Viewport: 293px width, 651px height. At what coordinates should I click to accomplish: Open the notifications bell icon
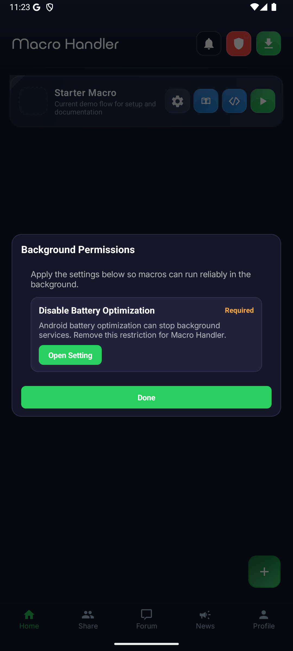point(209,43)
